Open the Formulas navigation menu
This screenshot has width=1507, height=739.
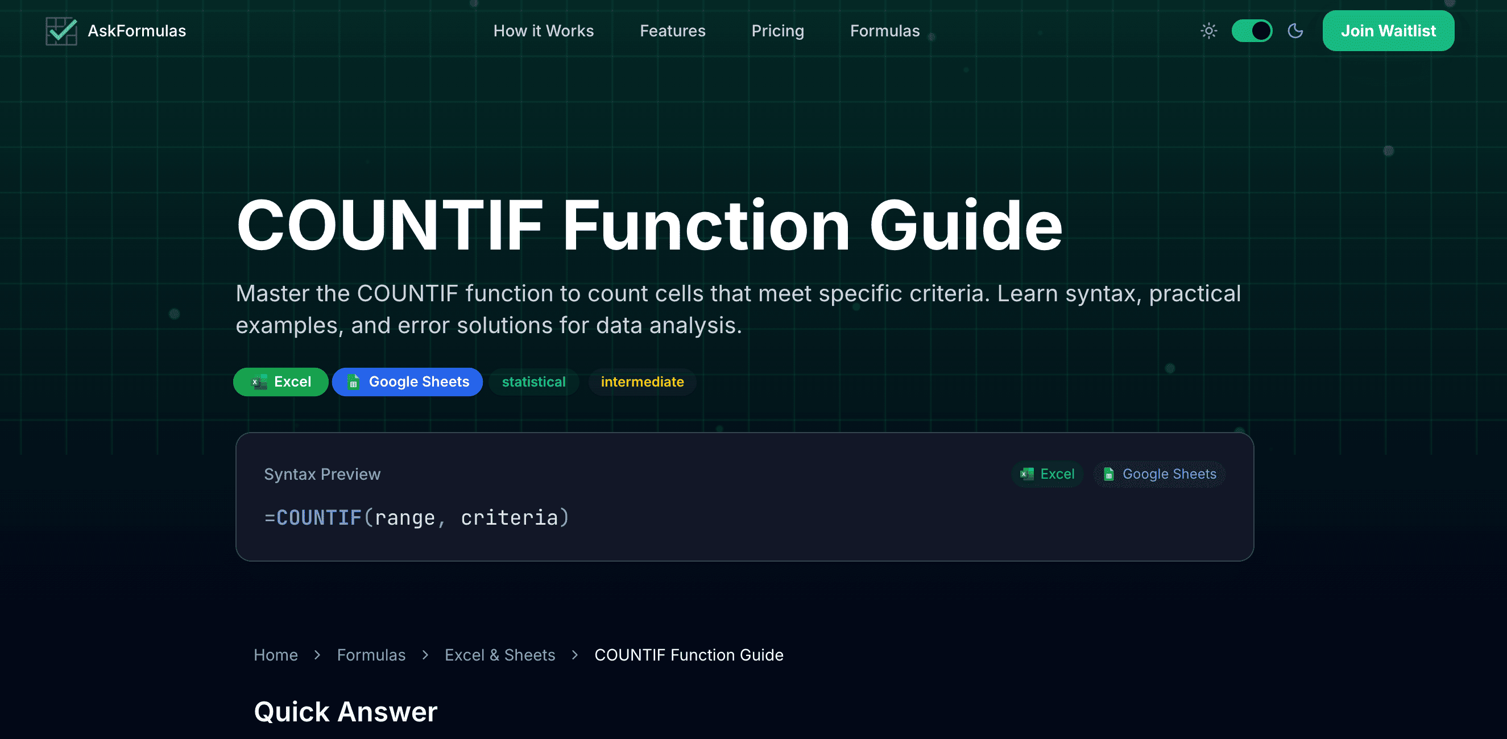point(884,30)
